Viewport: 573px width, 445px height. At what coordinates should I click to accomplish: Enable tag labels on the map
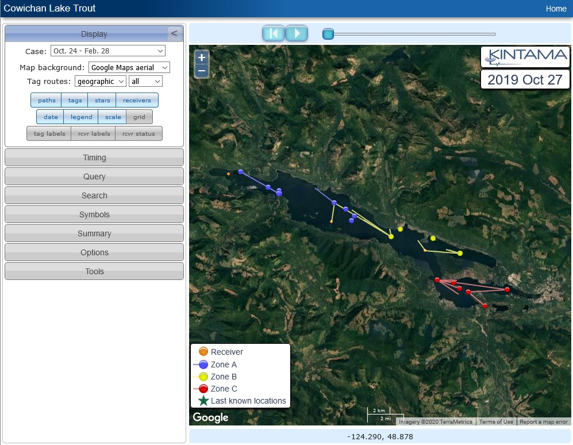coord(49,134)
